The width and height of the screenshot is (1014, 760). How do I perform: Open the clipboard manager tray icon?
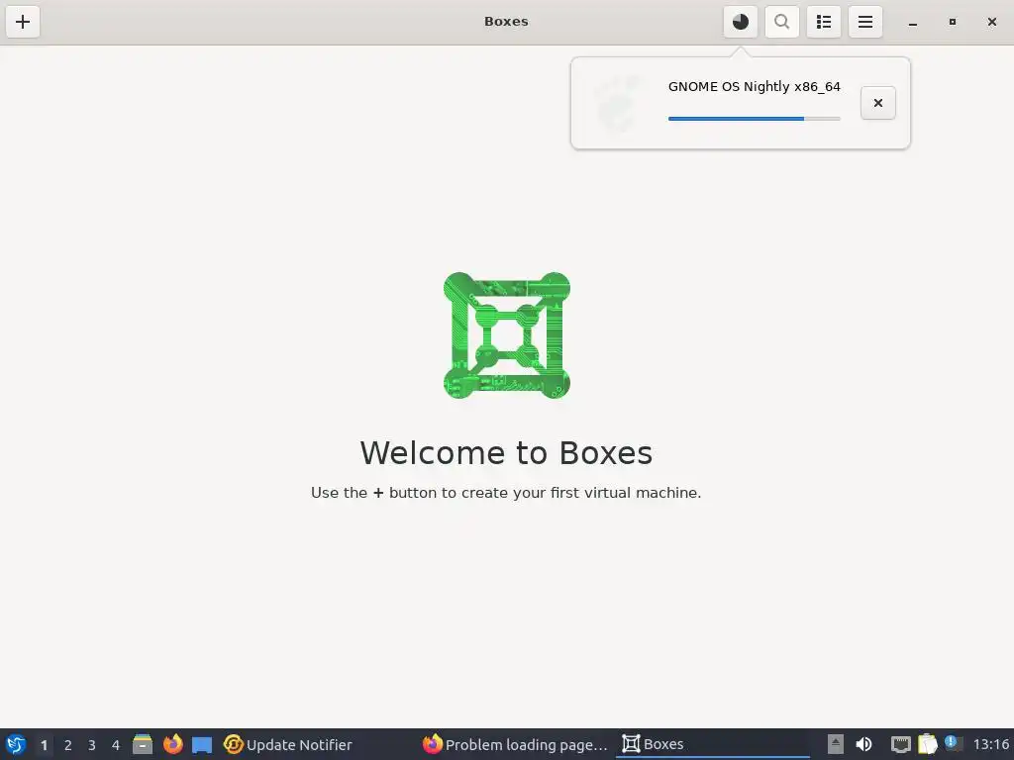[927, 744]
